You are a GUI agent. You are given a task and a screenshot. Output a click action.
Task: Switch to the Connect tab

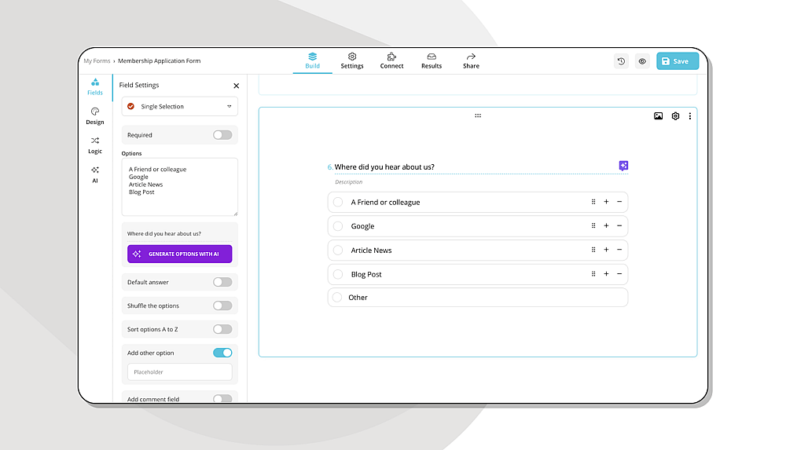[391, 60]
